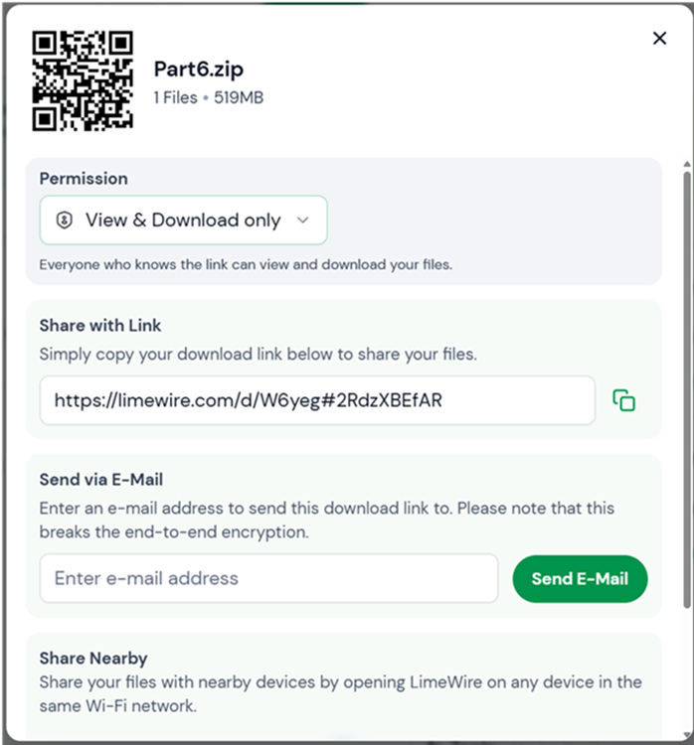Image resolution: width=694 pixels, height=745 pixels.
Task: Click the Permission section label
Action: (84, 179)
